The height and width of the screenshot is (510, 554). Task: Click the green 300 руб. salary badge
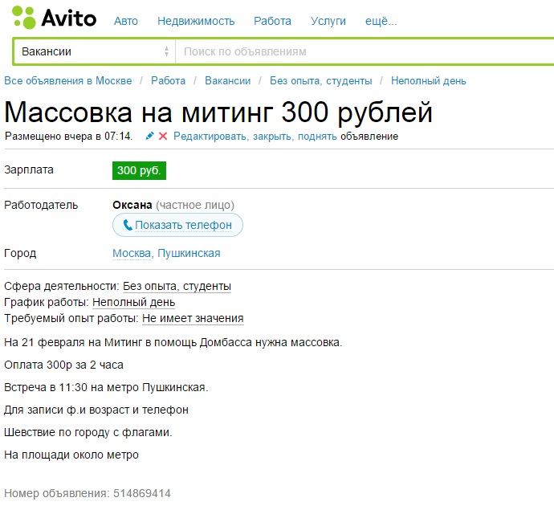pyautogui.click(x=140, y=170)
